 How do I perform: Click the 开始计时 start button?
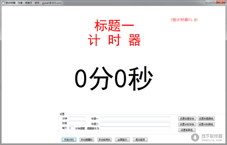pos(69,140)
